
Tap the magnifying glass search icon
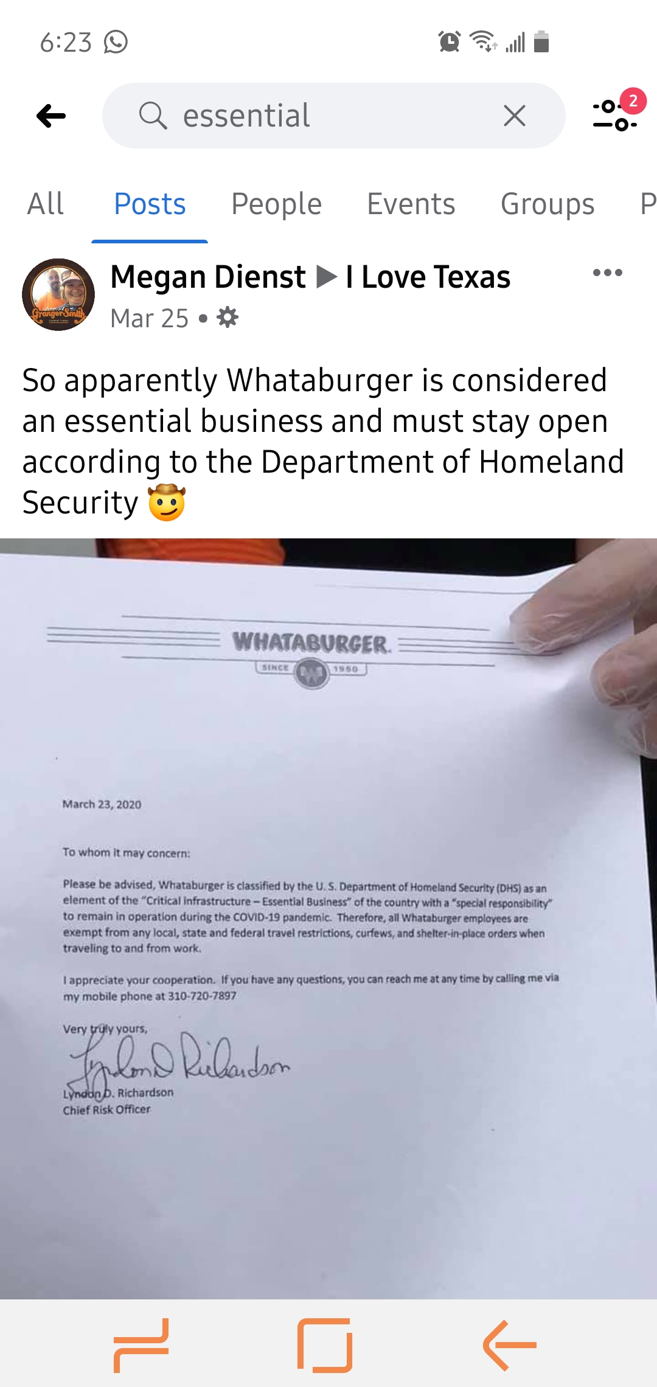pos(153,116)
